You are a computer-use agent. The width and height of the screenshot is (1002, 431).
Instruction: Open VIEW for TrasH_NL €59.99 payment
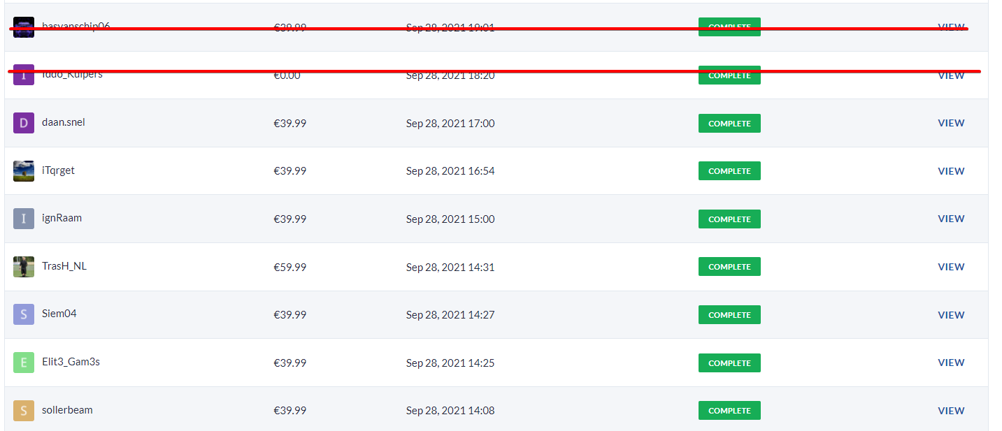tap(951, 267)
